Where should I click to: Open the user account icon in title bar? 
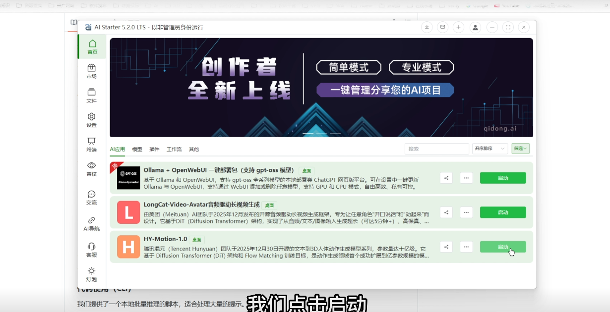[x=475, y=27]
